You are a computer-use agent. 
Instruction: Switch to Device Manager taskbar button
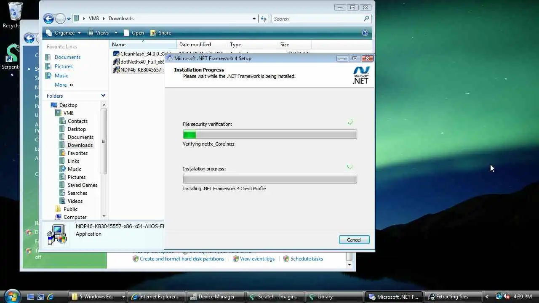click(x=216, y=297)
